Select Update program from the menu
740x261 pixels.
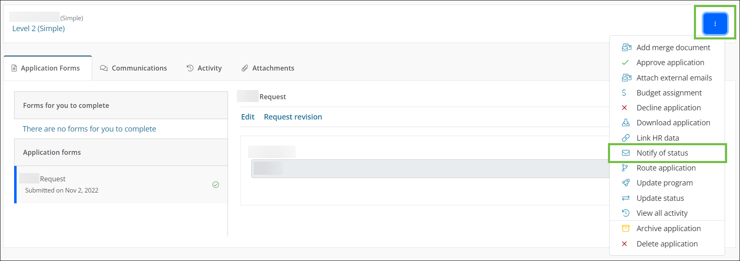pyautogui.click(x=664, y=183)
